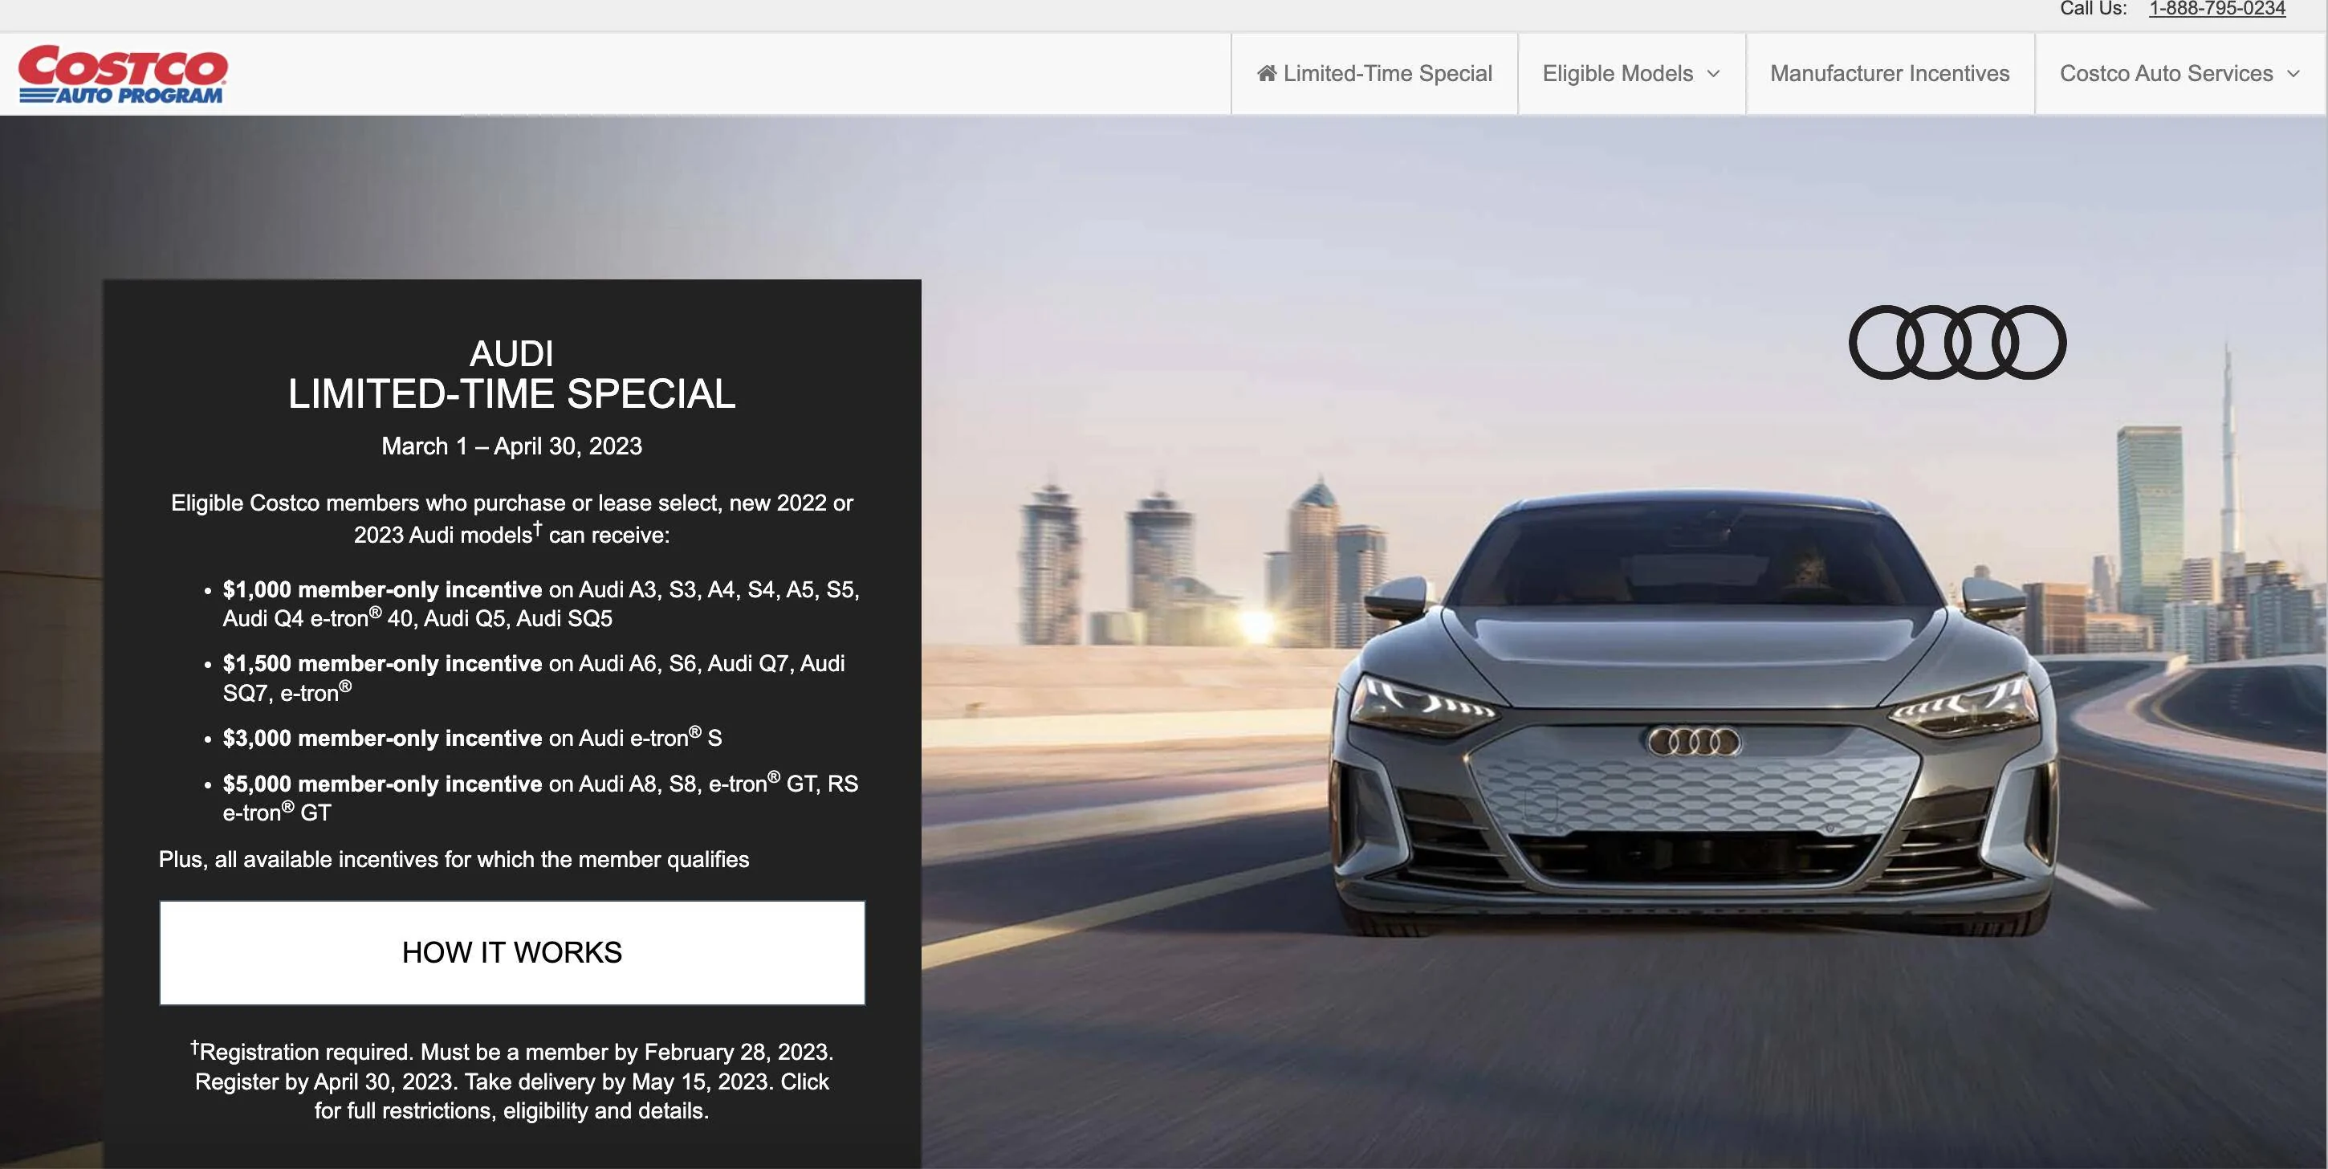Click the March 1 – April 30, 2023 date text
The image size is (2328, 1169).
tap(511, 446)
